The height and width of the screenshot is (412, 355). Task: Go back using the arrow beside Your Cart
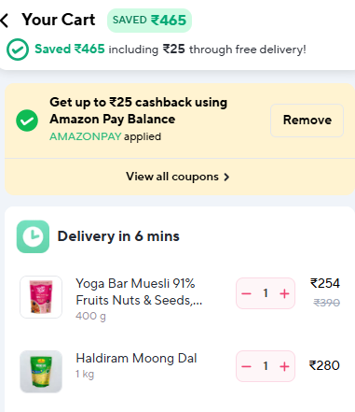(5, 21)
